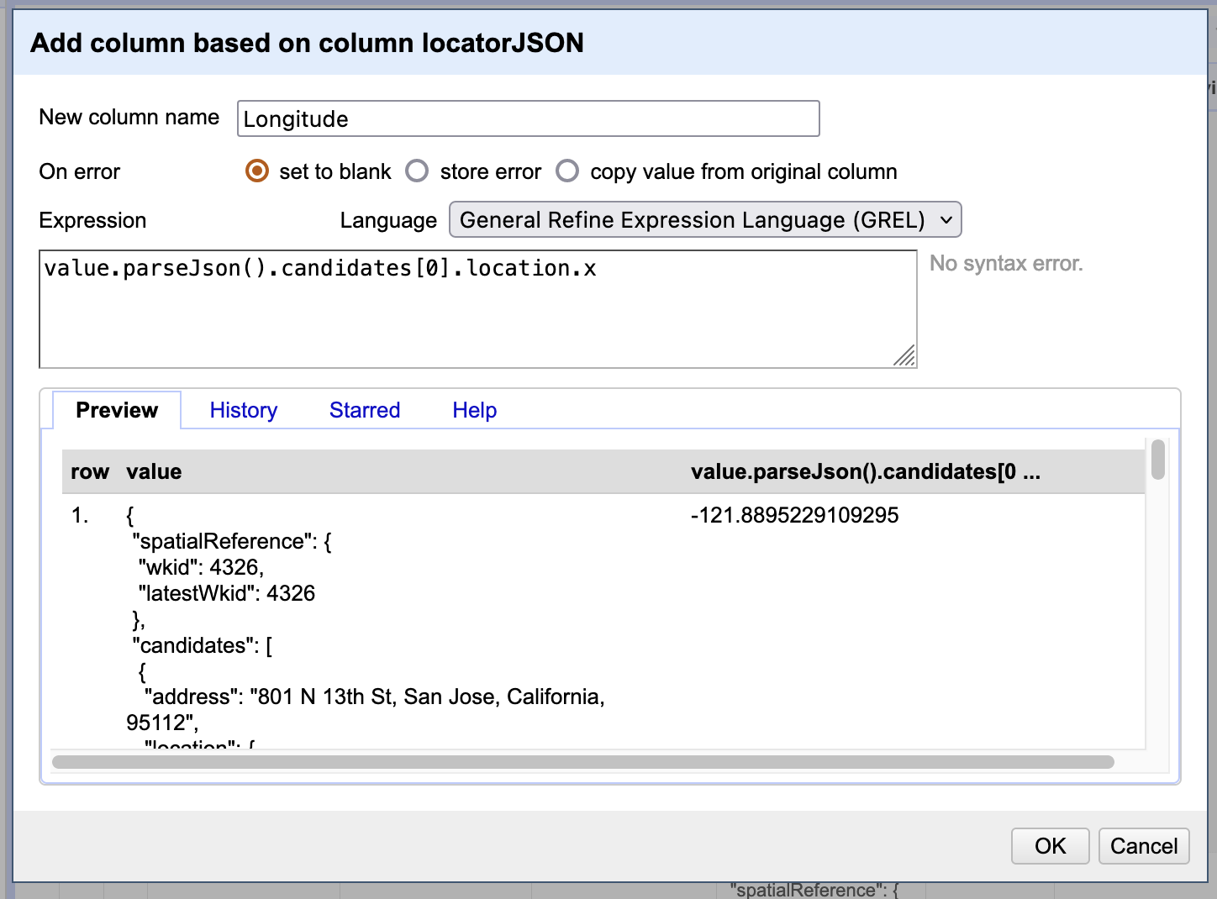Grab the expression box resize handle

(x=905, y=357)
